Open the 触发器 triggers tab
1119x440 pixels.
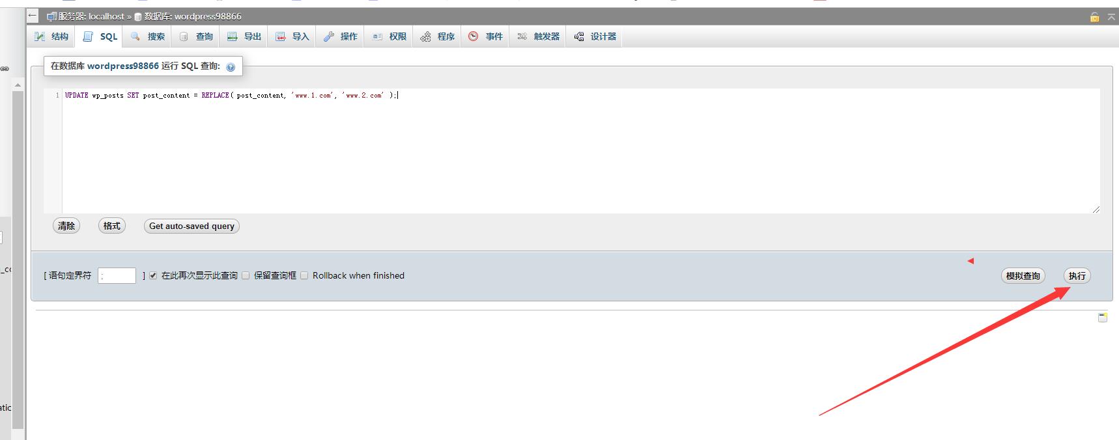click(x=539, y=36)
